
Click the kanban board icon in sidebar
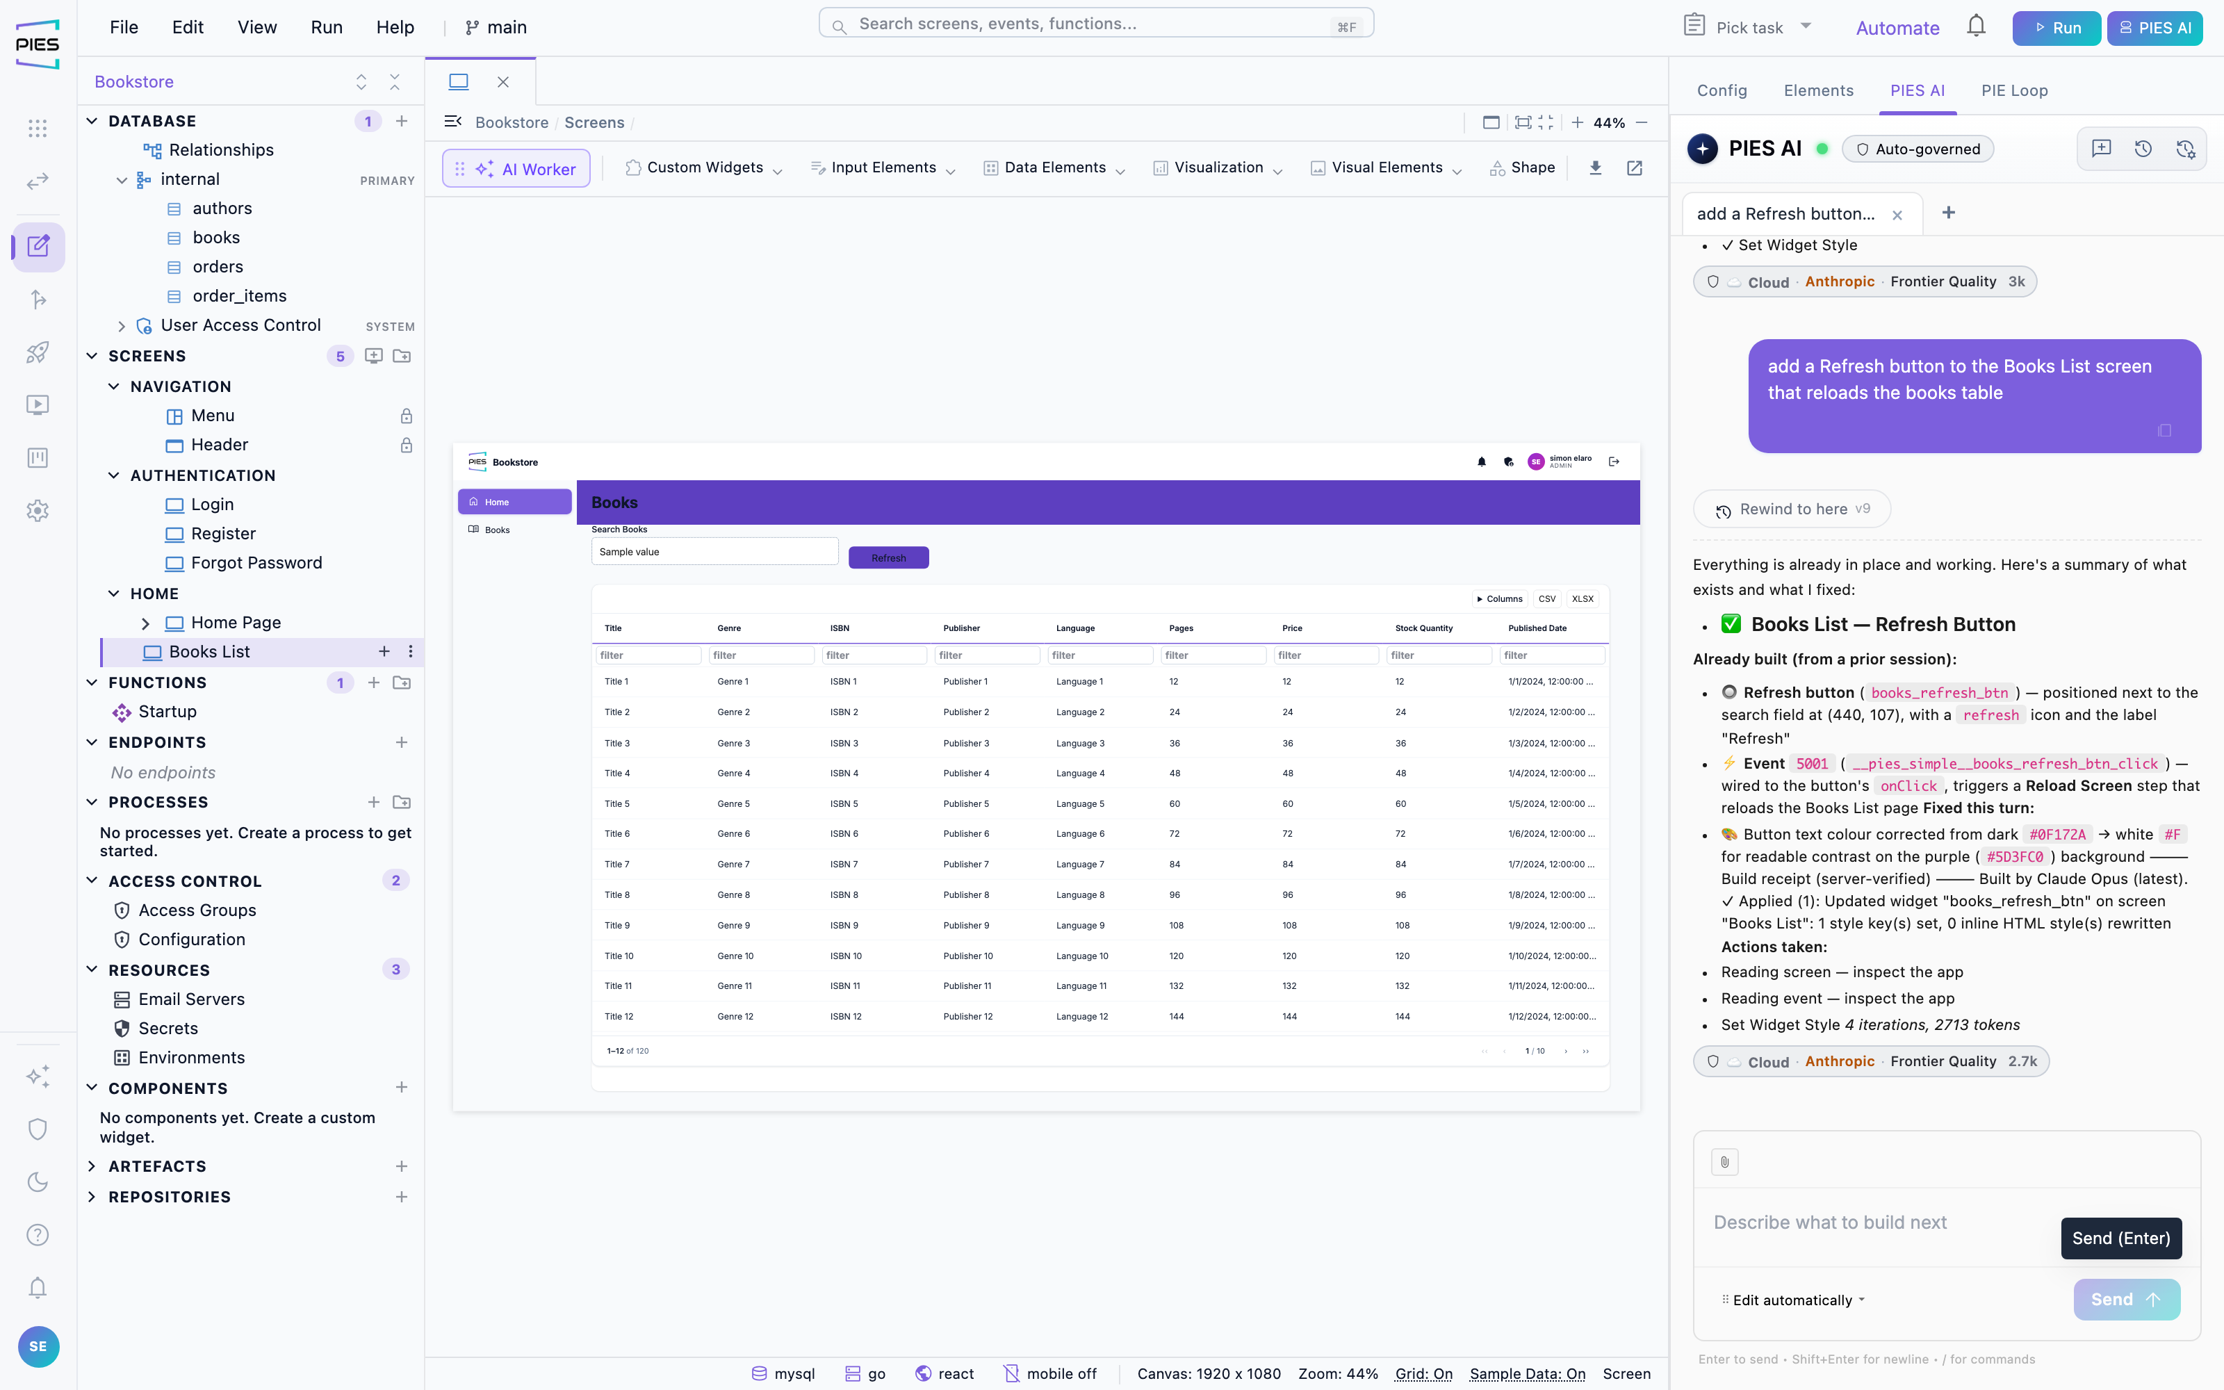coord(38,458)
